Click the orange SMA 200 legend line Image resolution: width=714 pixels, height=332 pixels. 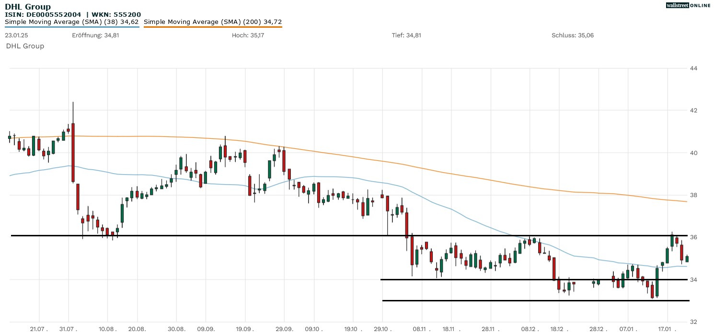213,27
